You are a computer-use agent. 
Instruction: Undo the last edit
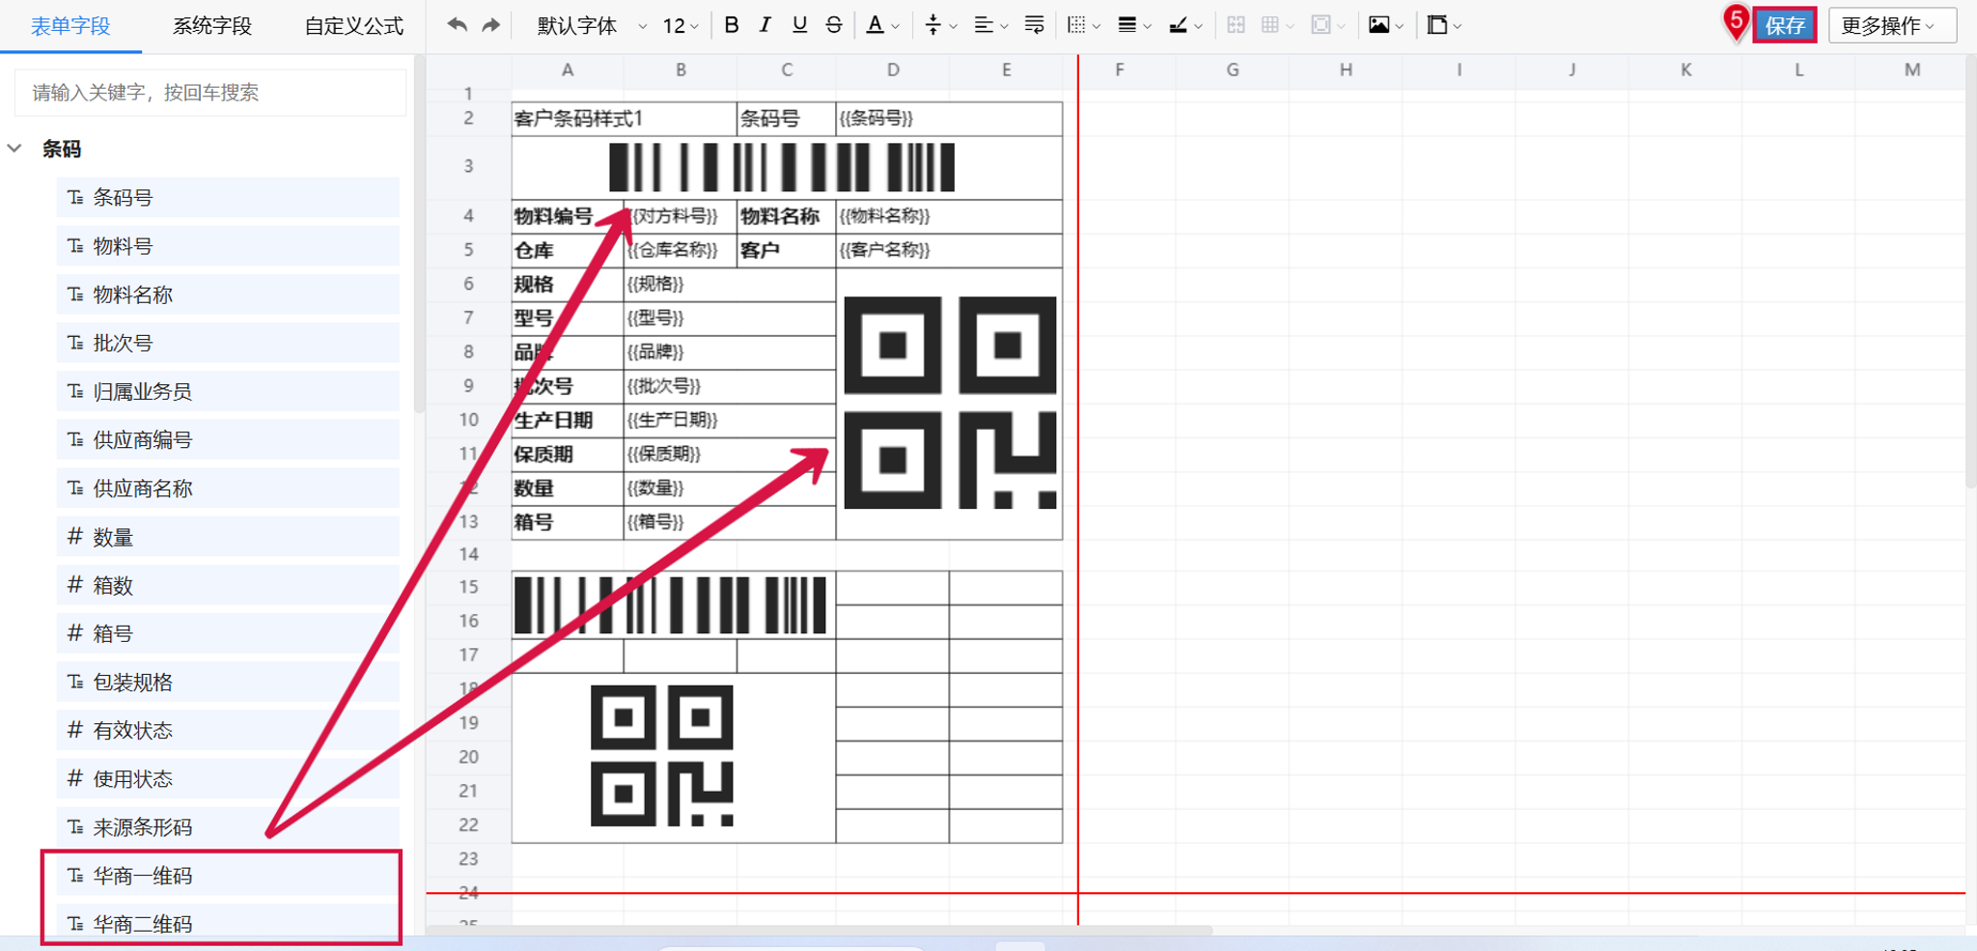[x=457, y=25]
